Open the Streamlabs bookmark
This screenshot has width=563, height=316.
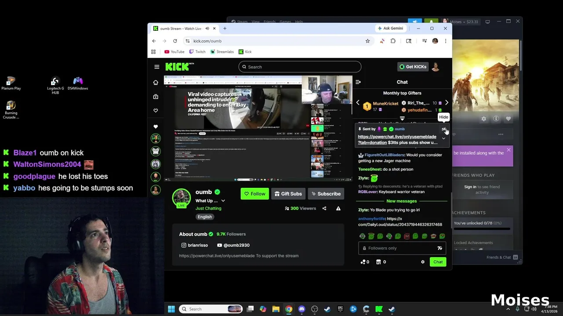222,52
